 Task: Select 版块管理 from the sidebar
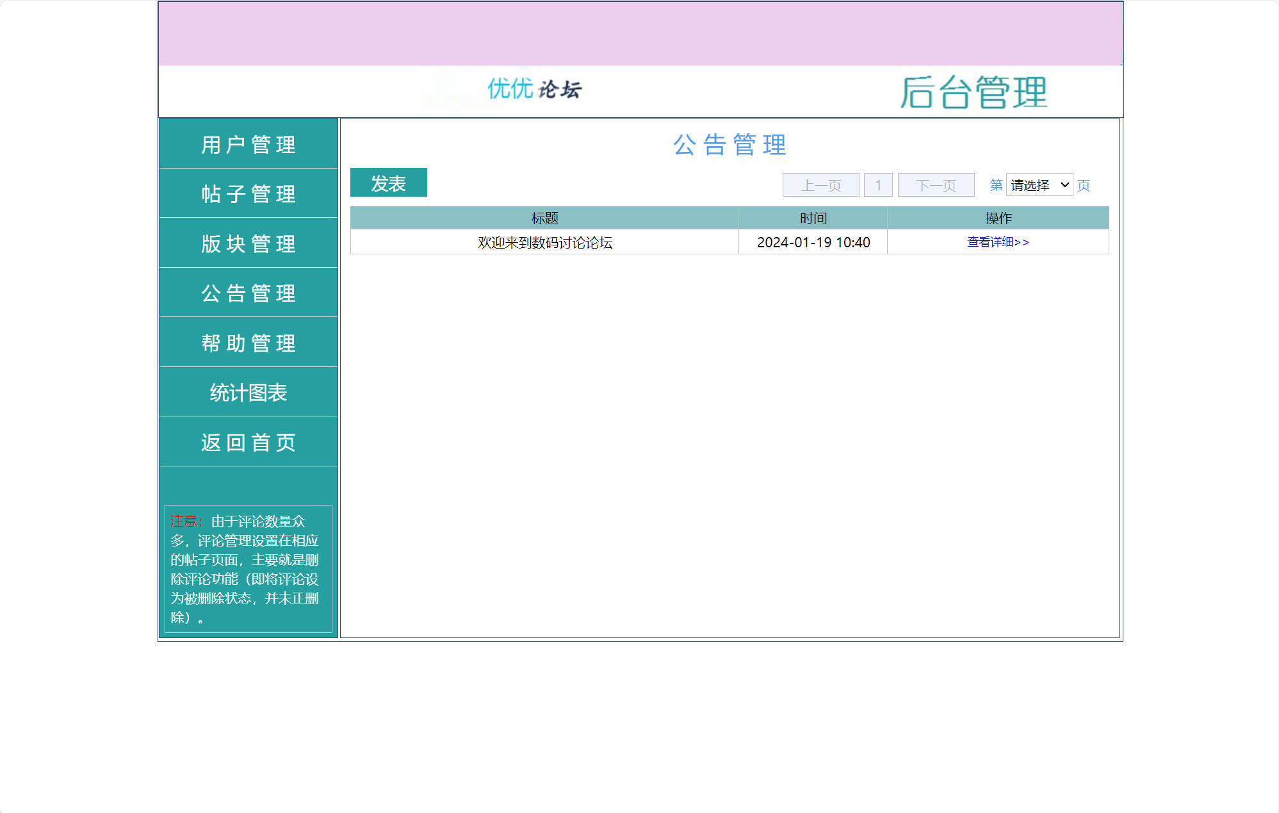click(x=247, y=243)
